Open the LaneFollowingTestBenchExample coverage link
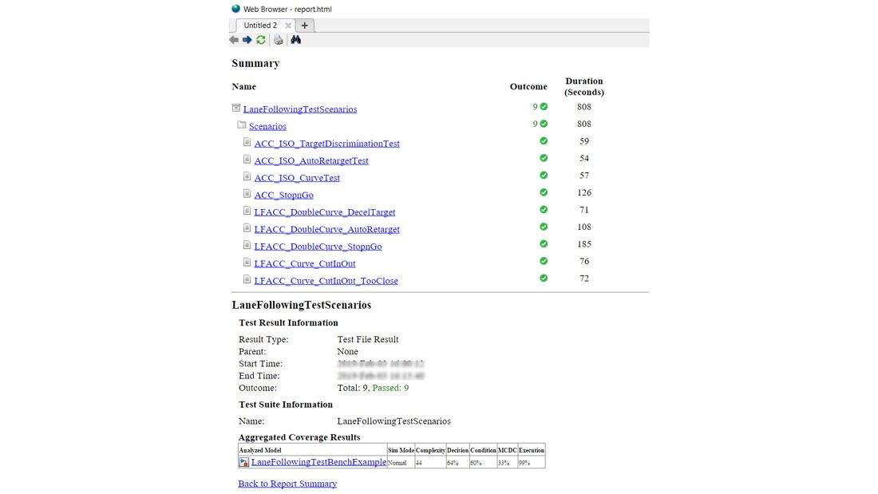 pyautogui.click(x=318, y=461)
